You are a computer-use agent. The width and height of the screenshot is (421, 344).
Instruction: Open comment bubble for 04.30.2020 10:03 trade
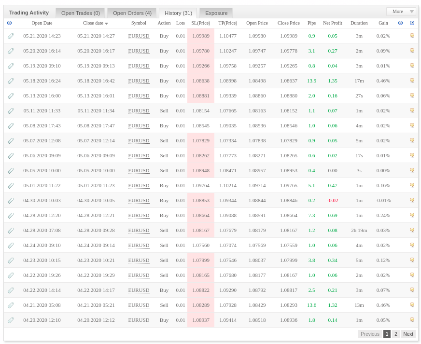pos(412,200)
